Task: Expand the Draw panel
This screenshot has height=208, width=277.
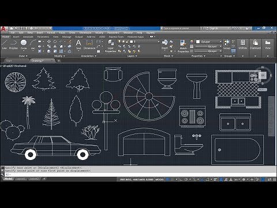Action: pos(23,56)
